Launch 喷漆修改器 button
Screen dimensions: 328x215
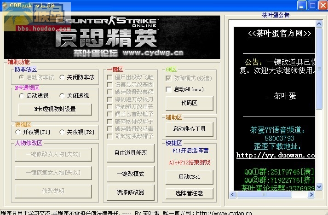(131, 192)
